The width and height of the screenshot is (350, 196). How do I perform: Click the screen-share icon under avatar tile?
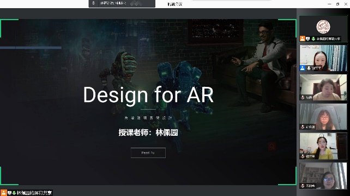point(308,39)
